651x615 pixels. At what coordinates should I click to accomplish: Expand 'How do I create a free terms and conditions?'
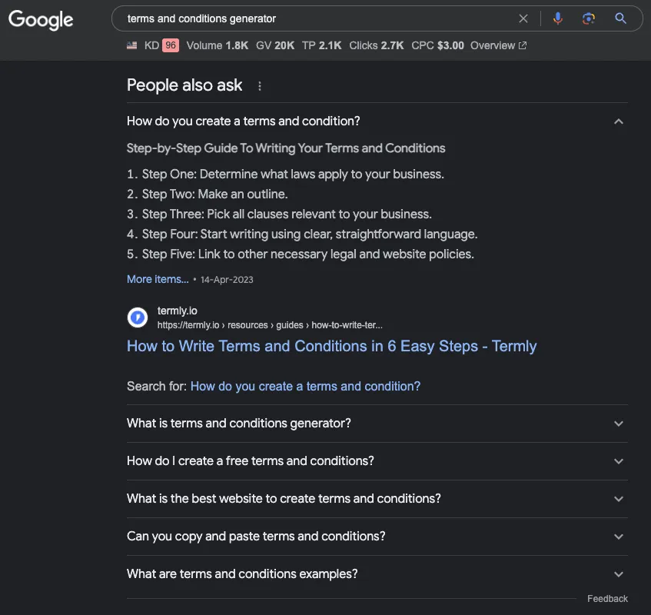pyautogui.click(x=618, y=461)
